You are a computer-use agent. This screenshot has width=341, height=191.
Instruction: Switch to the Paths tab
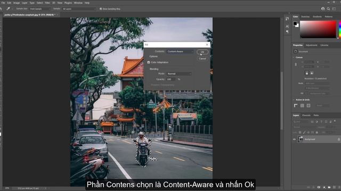[x=316, y=116]
